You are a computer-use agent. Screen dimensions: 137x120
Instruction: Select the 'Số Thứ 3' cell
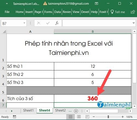click(30, 82)
